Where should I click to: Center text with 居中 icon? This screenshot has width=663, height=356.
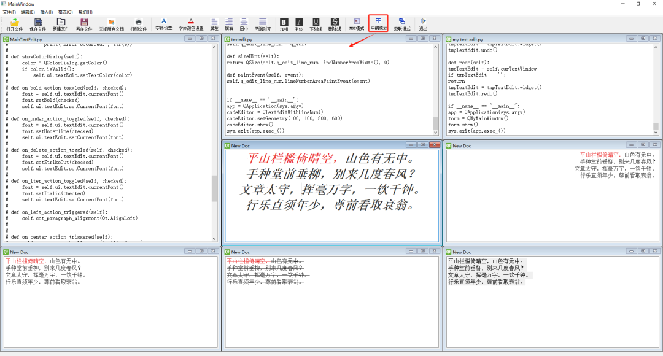(x=244, y=25)
